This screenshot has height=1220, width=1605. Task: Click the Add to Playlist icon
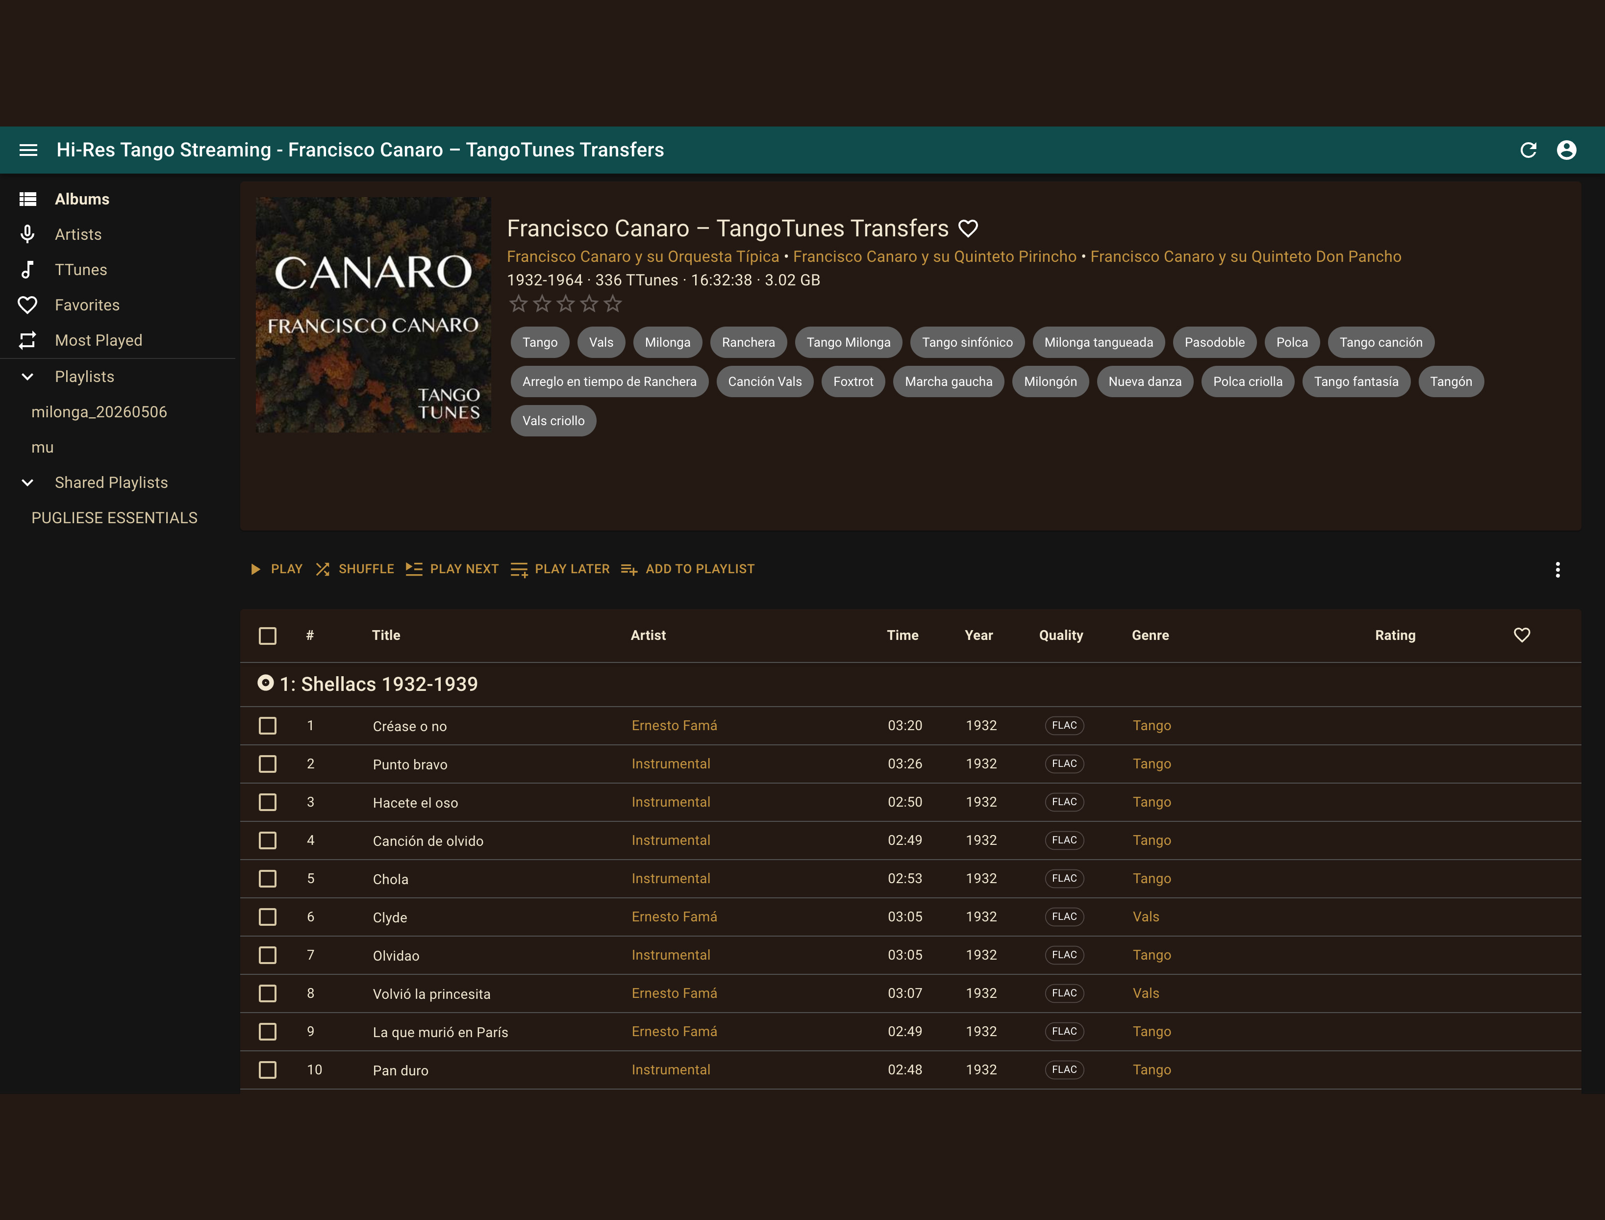pos(629,570)
